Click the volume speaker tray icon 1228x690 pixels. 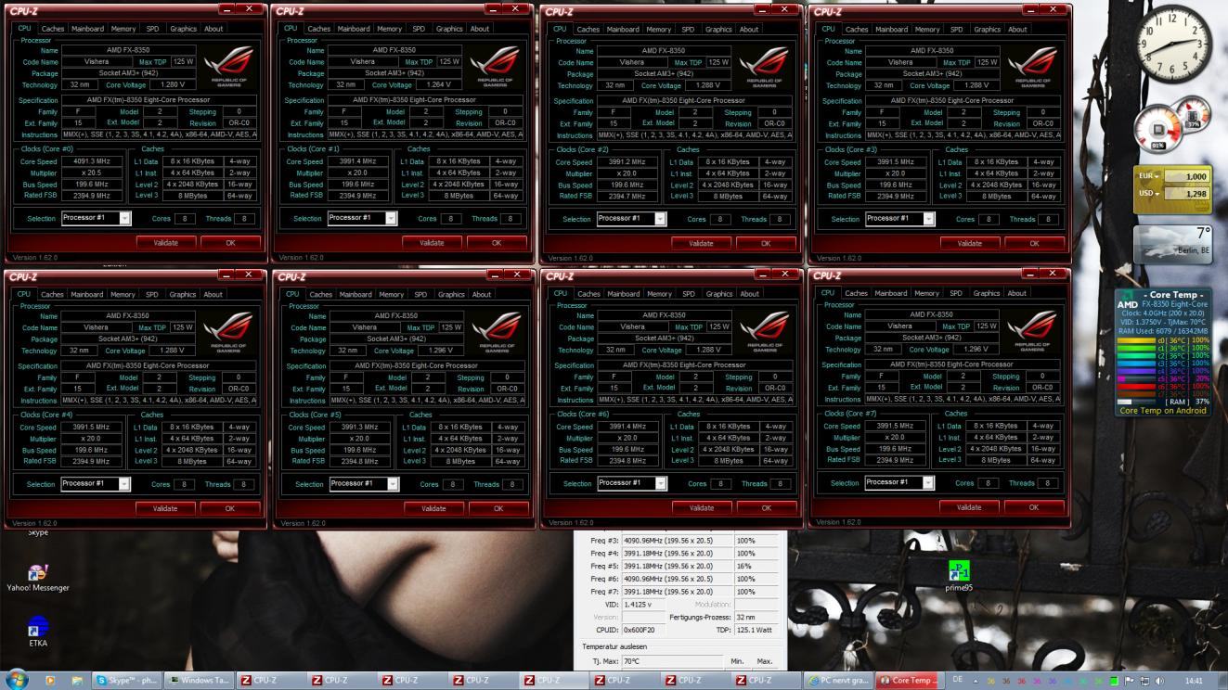click(1159, 680)
